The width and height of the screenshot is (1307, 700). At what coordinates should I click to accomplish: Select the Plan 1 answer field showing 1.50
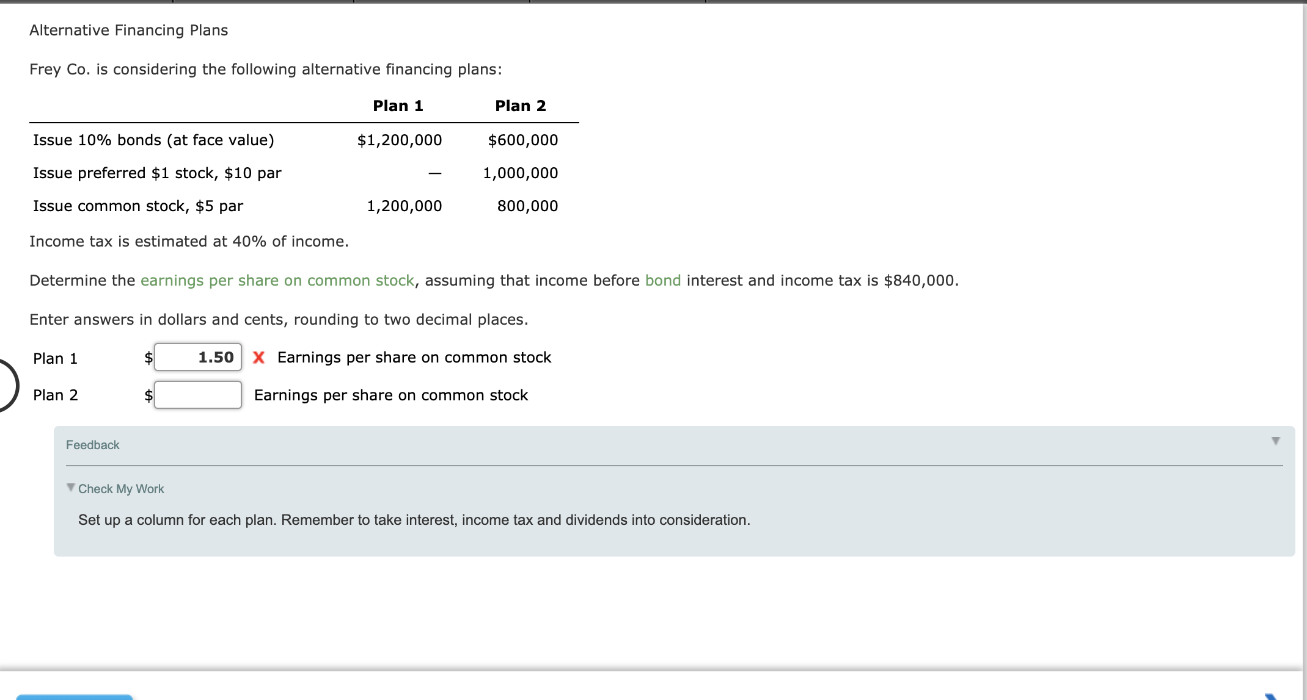(197, 358)
